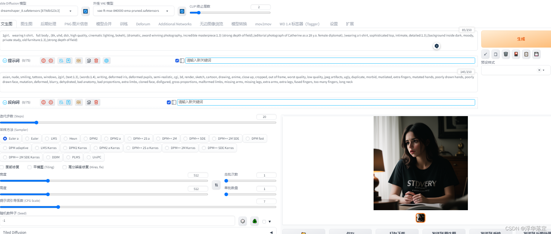Enable the 高分辨率修复 (Hires. fix) checkbox
Image resolution: width=551 pixels, height=234 pixels.
(x=64, y=167)
